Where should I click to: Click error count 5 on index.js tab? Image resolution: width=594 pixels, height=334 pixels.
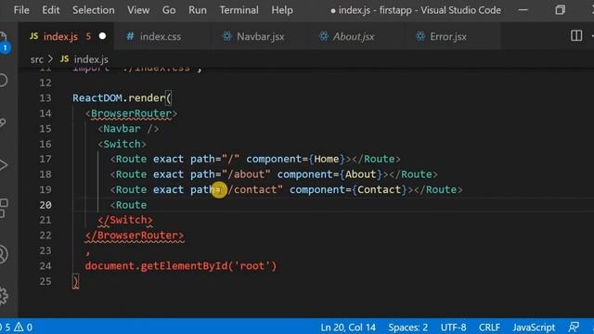[88, 36]
